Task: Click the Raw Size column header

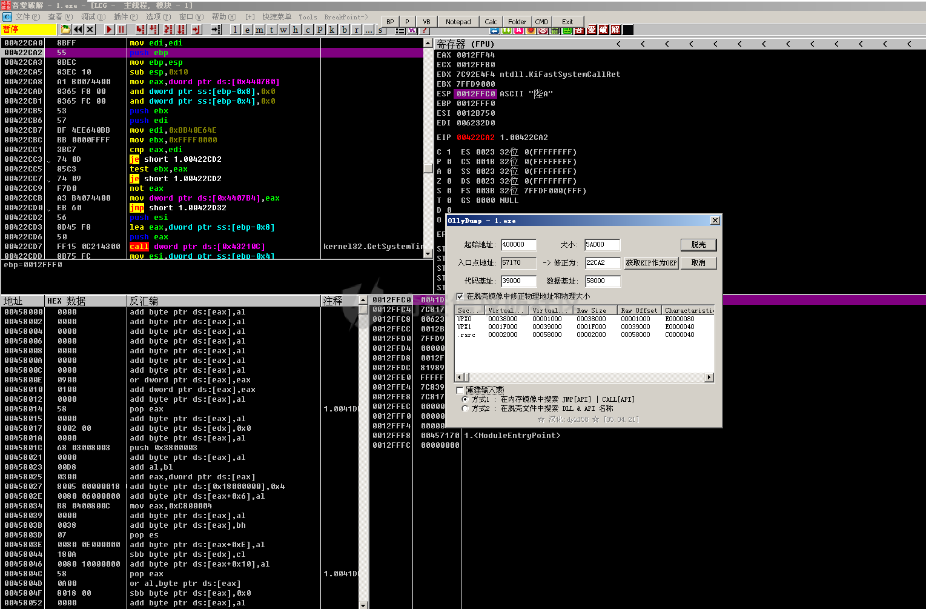Action: coord(596,310)
